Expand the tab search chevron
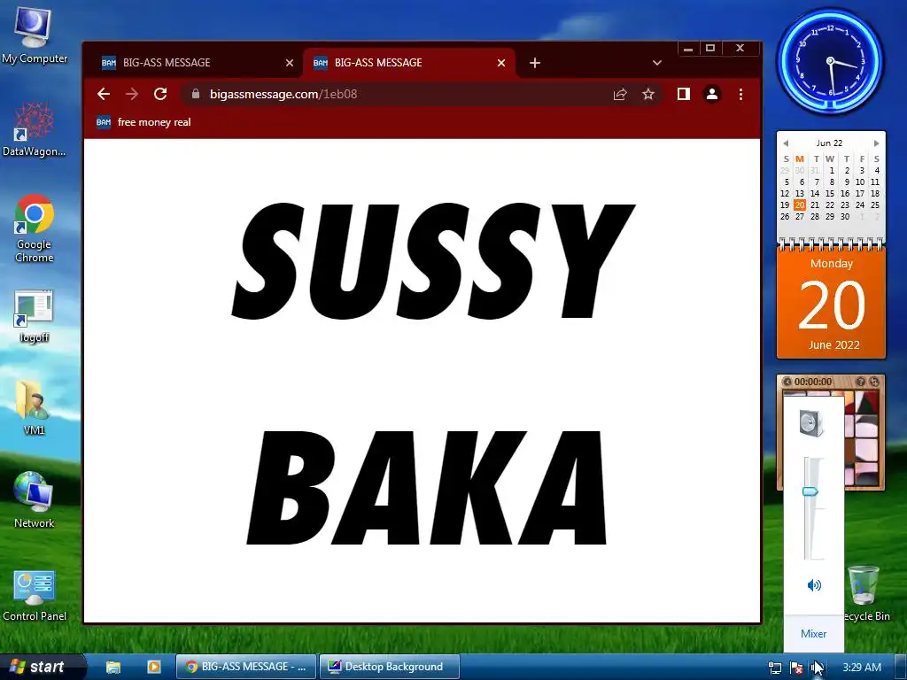The height and width of the screenshot is (680, 907). pyautogui.click(x=656, y=63)
